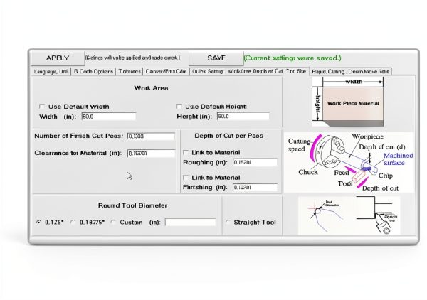Viewport: 427px width, 300px height.
Task: Click the Finishing (in) input field
Action: click(255, 188)
